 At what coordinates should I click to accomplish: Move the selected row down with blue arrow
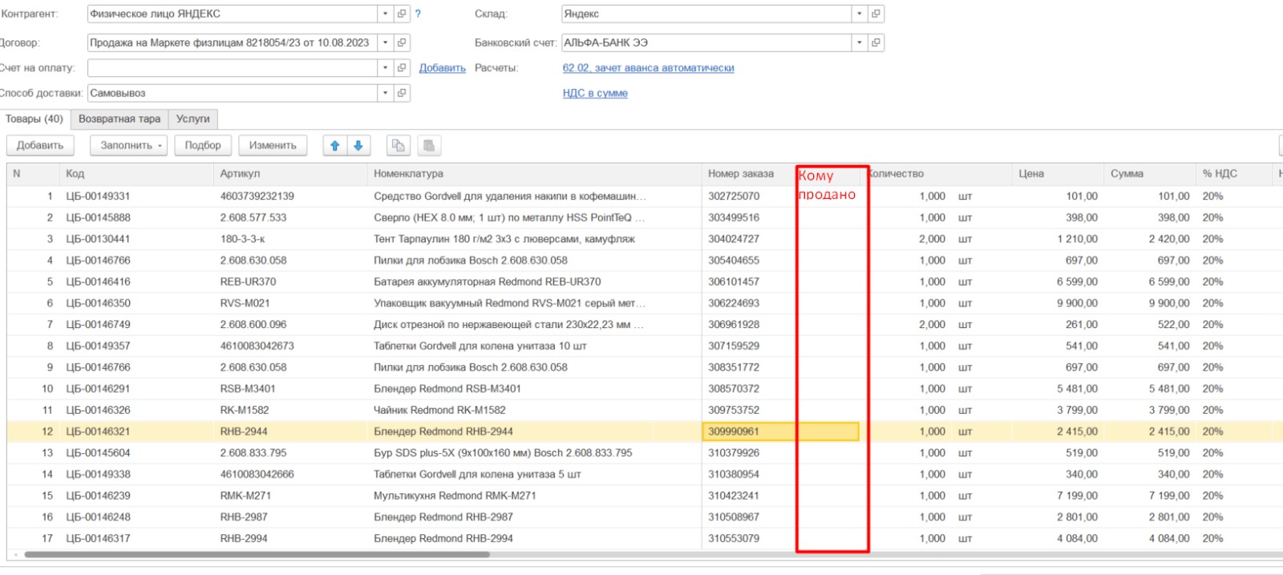coord(358,145)
